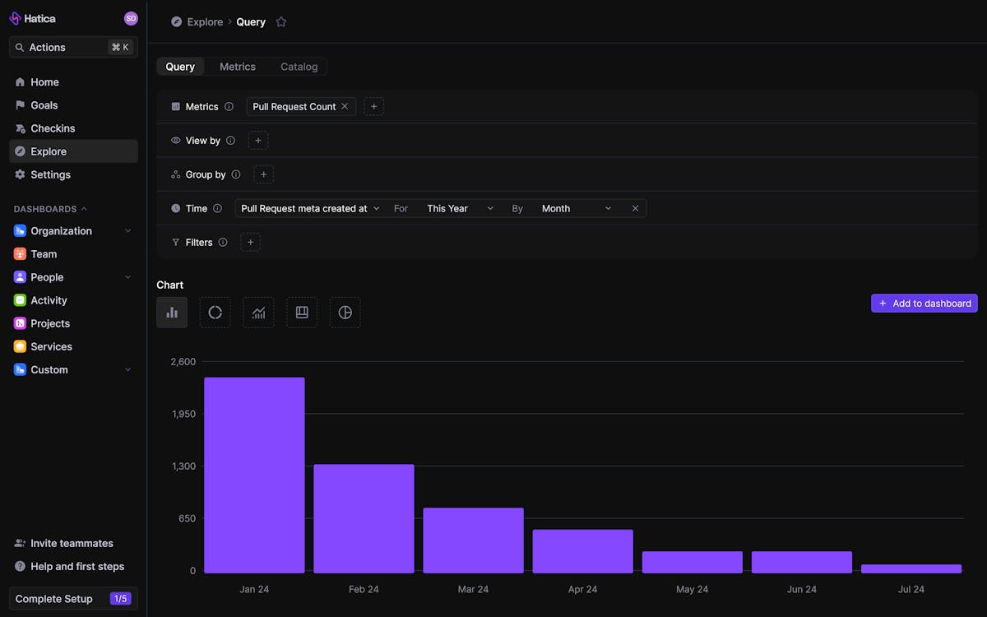Screen dimensions: 987x617
Task: Select the bar chart visualization icon
Action: [x=171, y=313]
